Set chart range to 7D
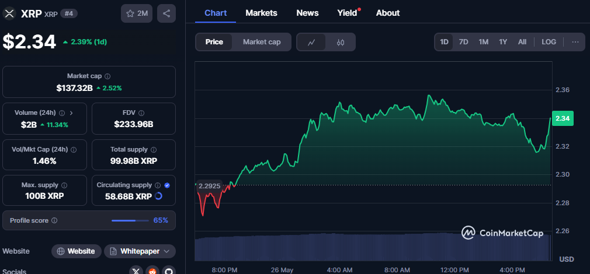This screenshot has width=590, height=274. [464, 42]
